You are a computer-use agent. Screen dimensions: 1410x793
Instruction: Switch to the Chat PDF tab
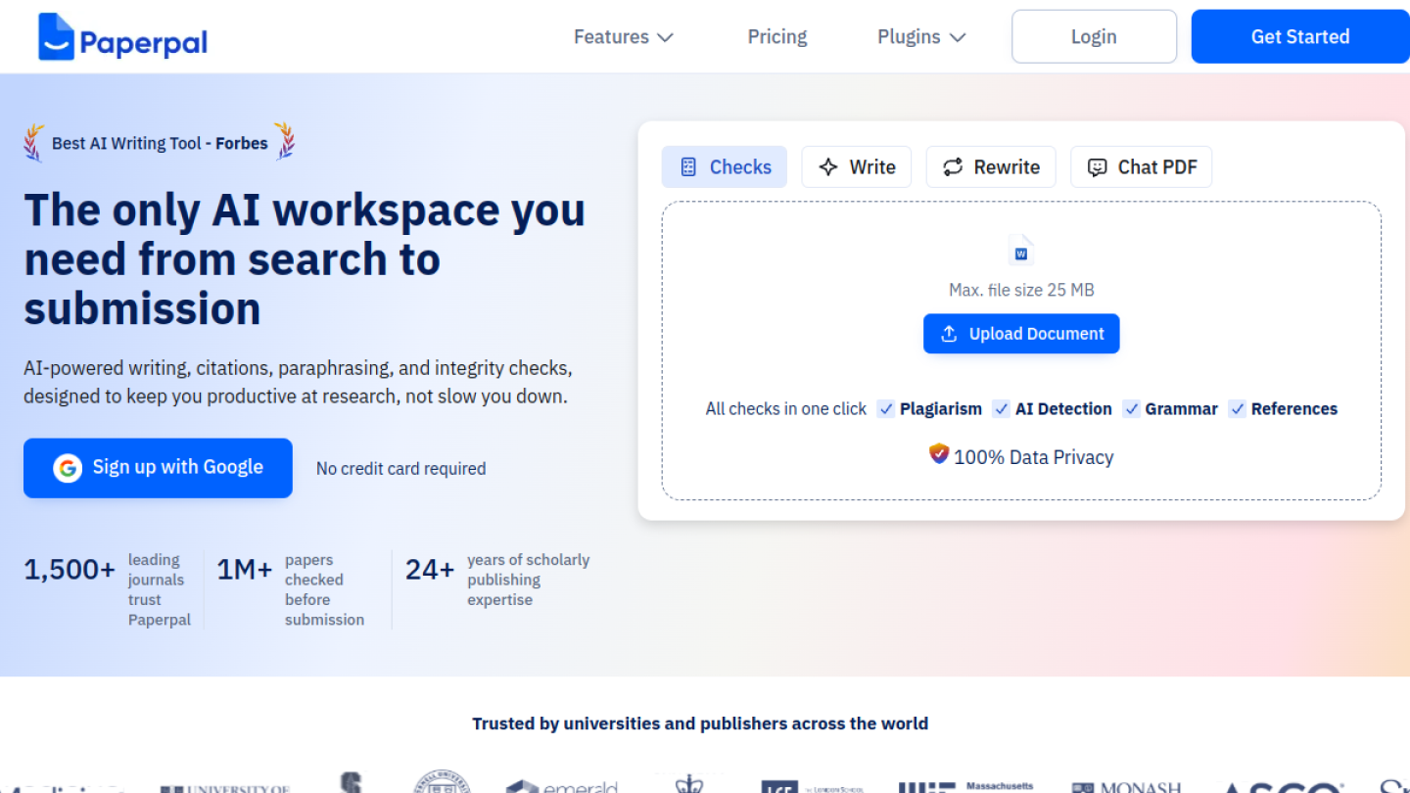click(1142, 167)
